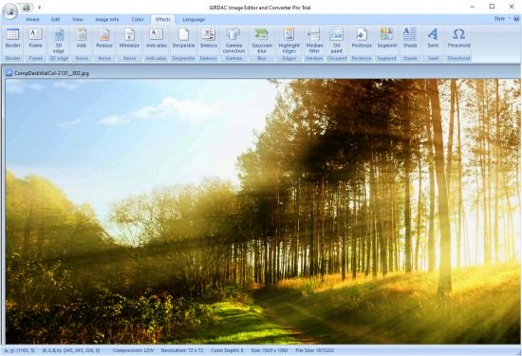The height and width of the screenshot is (356, 522).
Task: Select the Oil paint effect
Action: coord(337,41)
